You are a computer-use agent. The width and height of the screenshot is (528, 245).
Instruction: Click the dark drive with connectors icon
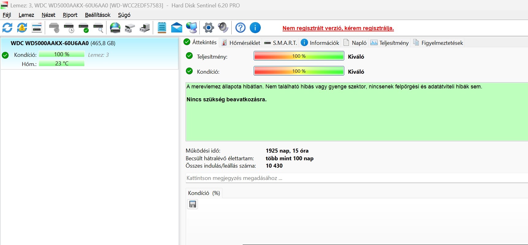[x=145, y=28]
